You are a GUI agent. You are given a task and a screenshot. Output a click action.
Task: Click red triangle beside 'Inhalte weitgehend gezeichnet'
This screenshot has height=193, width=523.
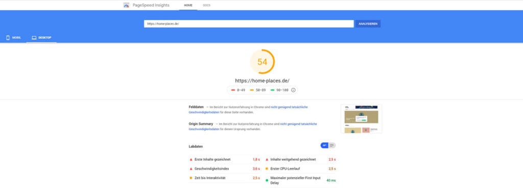(x=267, y=159)
